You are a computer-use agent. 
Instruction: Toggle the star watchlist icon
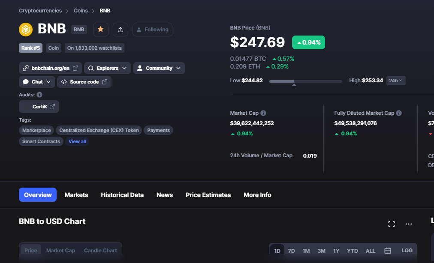click(101, 29)
